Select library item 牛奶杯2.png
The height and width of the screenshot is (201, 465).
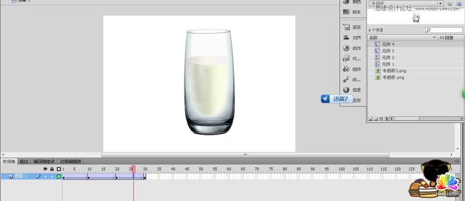(416, 71)
